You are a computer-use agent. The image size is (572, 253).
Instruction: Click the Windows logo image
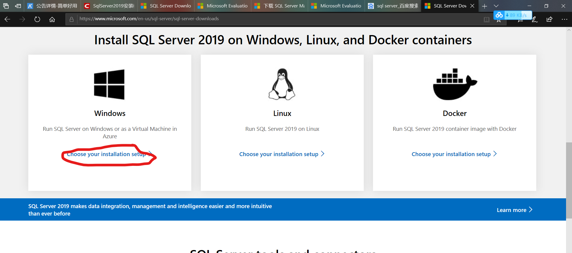pyautogui.click(x=109, y=84)
